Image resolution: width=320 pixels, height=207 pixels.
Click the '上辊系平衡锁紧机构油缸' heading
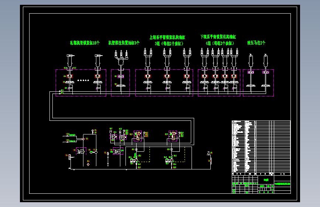tap(167, 37)
